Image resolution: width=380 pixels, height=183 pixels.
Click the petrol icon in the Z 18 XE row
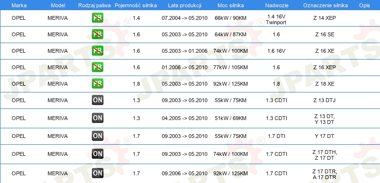[98, 84]
